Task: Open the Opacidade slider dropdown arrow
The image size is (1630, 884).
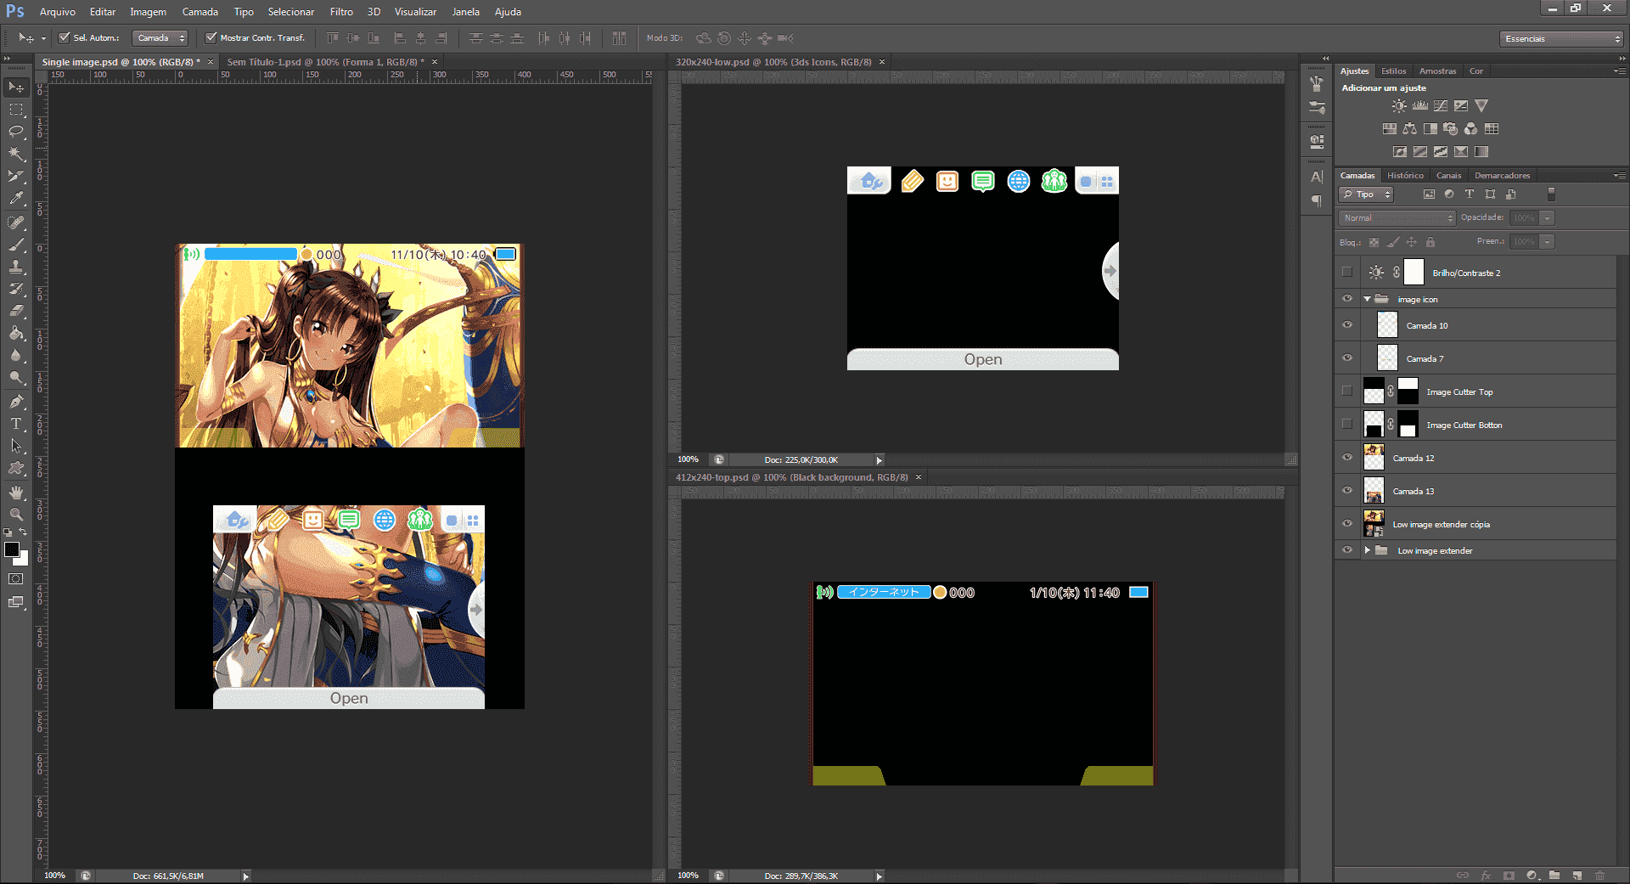Action: 1548,218
